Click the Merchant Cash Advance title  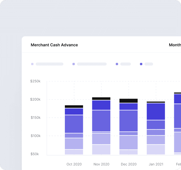coord(54,45)
